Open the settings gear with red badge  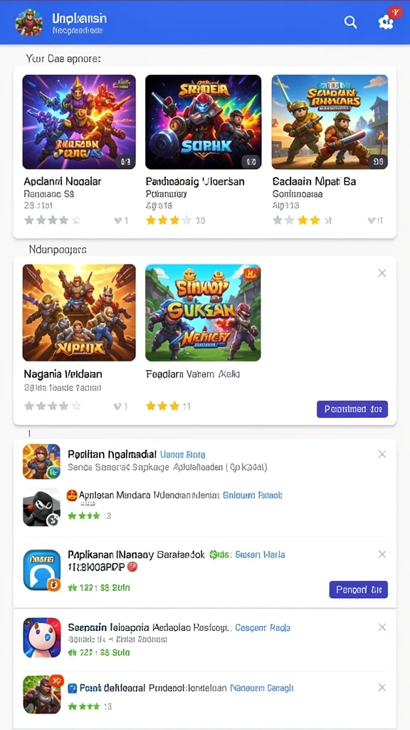(x=388, y=20)
